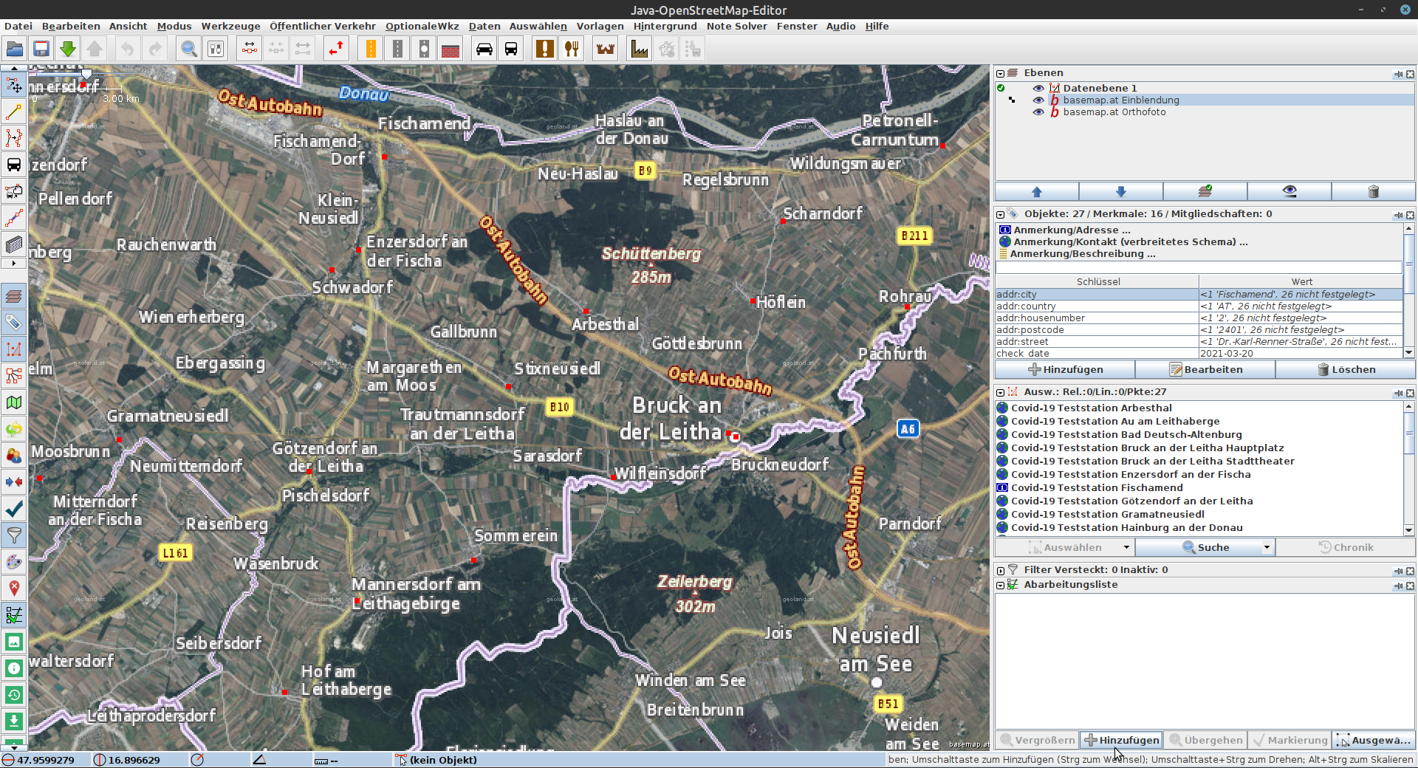
Task: Activate the select objects tool
Action: click(14, 86)
